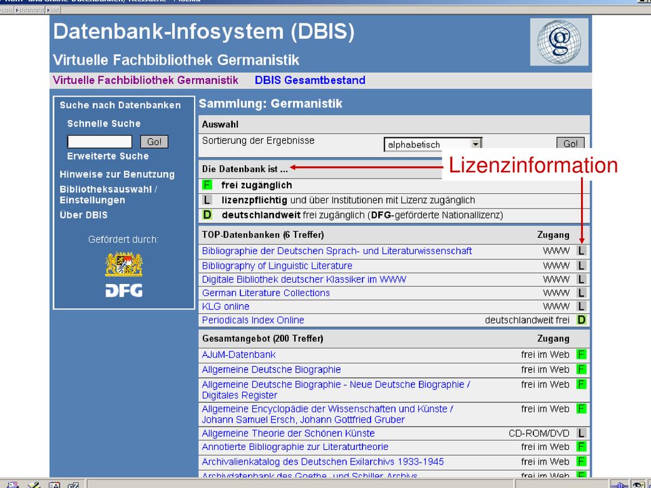Click the L icon for Digitale Bibliothek deutscher Klassiker

(x=581, y=280)
